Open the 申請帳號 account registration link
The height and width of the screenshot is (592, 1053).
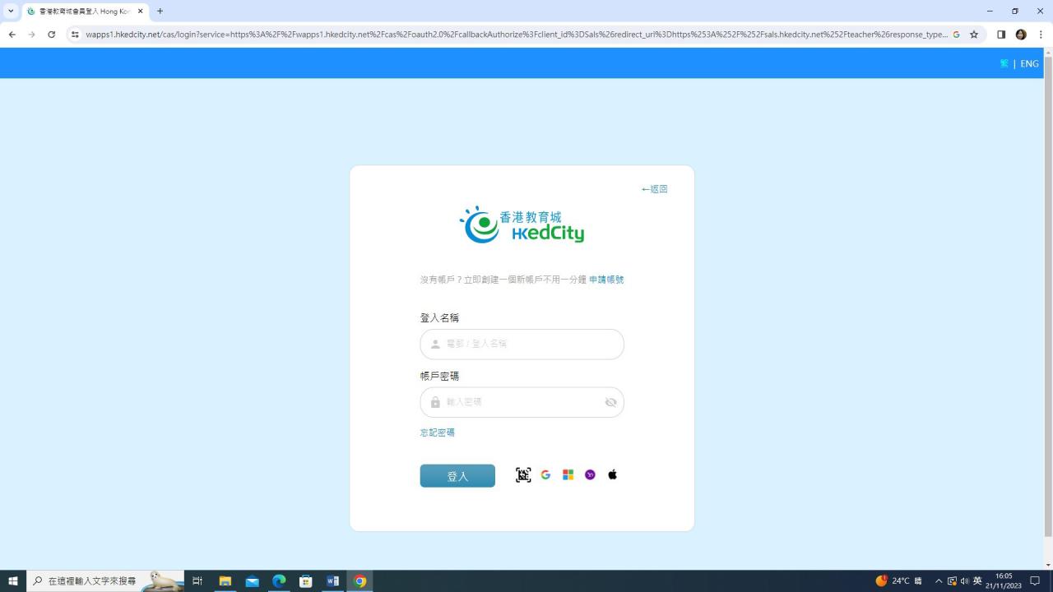point(606,280)
